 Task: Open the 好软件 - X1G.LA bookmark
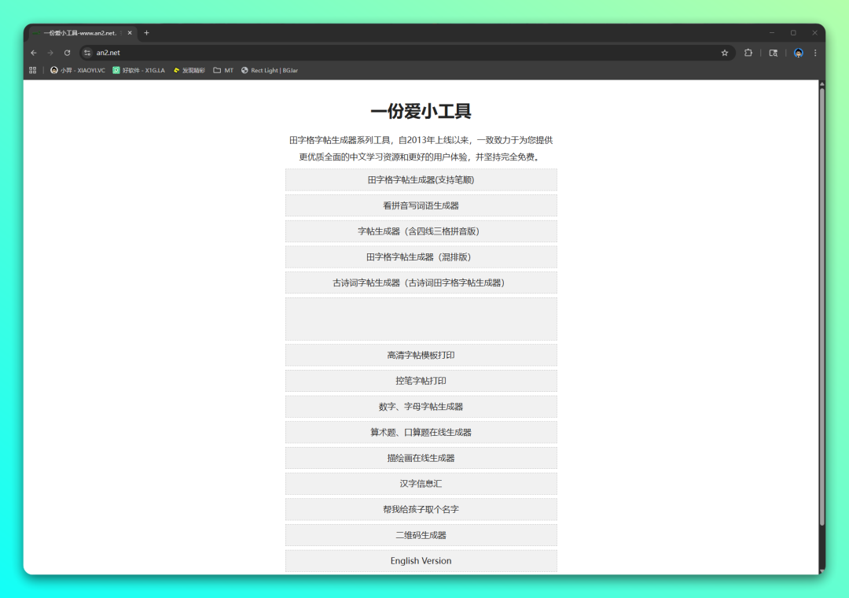pos(138,70)
